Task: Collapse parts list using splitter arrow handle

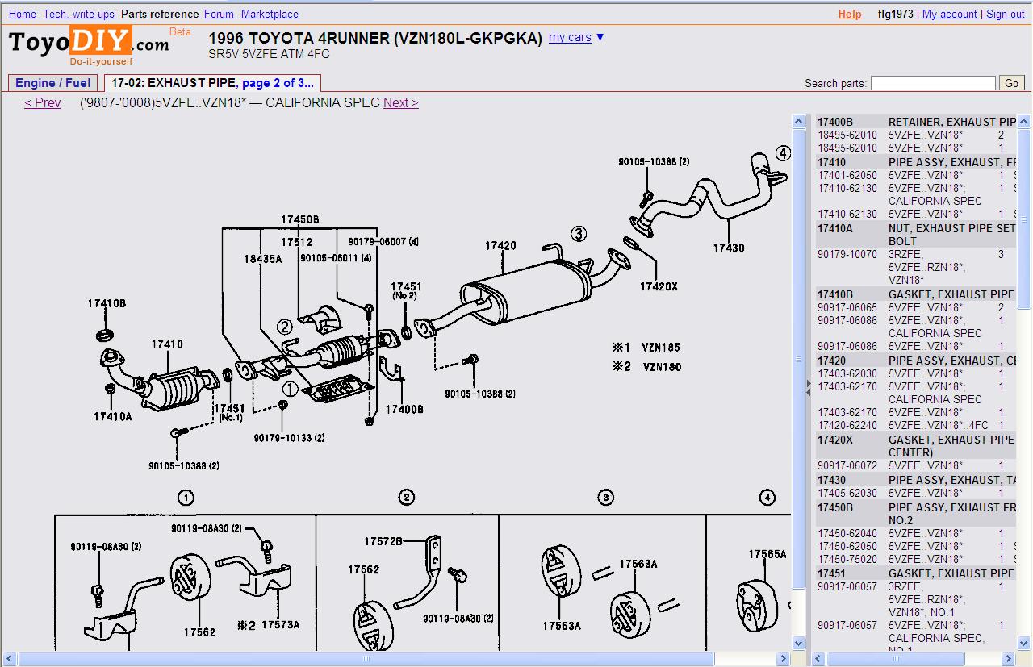Action: coord(809,389)
